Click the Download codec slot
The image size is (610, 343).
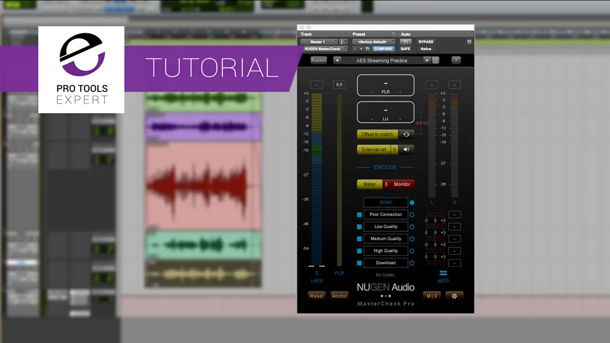click(x=386, y=263)
